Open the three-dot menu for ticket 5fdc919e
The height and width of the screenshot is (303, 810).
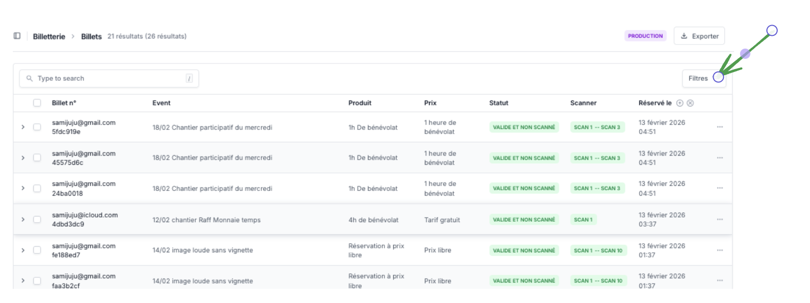[720, 127]
